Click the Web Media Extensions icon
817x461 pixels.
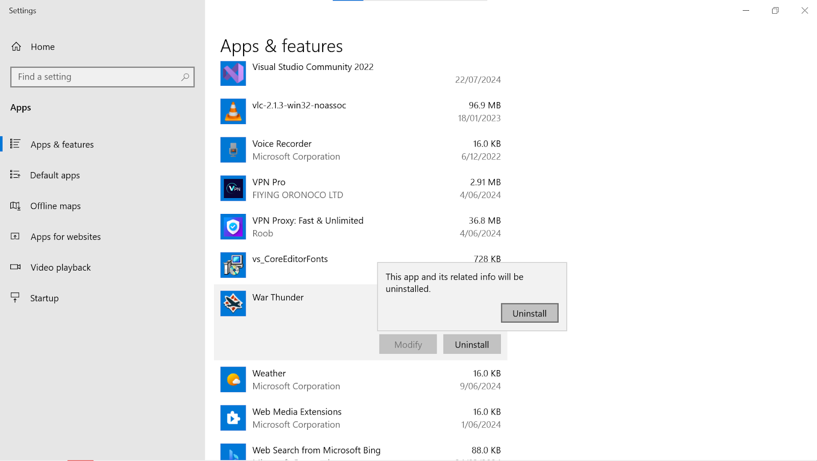(x=233, y=418)
